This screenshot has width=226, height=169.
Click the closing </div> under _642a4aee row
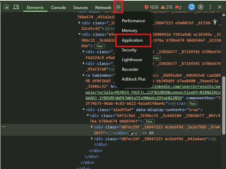101,144
